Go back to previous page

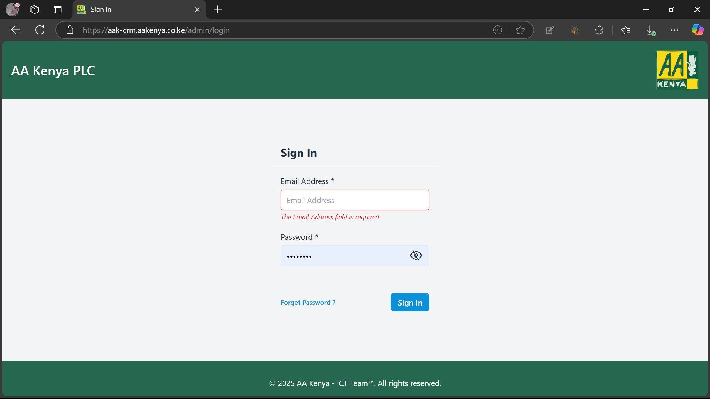pos(16,30)
